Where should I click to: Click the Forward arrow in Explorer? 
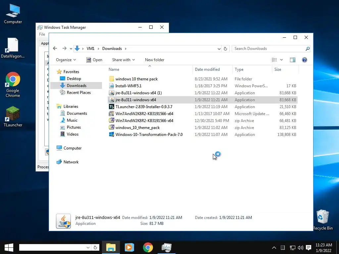click(x=65, y=48)
